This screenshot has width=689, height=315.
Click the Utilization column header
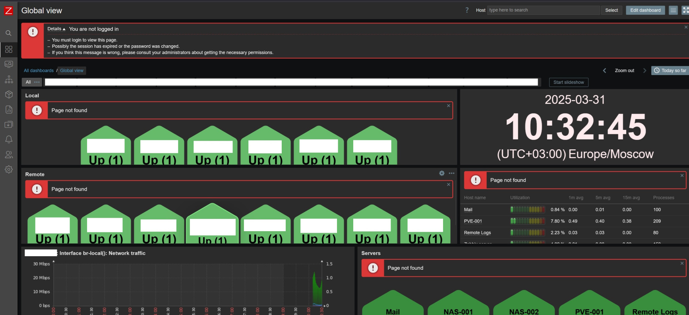click(520, 198)
